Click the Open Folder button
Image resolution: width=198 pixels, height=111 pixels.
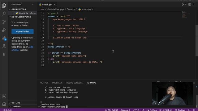[23, 31]
